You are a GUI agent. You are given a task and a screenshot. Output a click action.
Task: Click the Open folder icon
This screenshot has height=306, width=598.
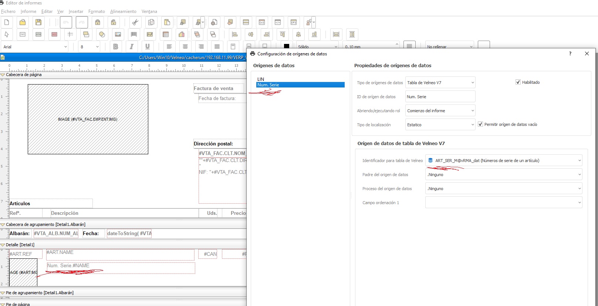pos(23,23)
